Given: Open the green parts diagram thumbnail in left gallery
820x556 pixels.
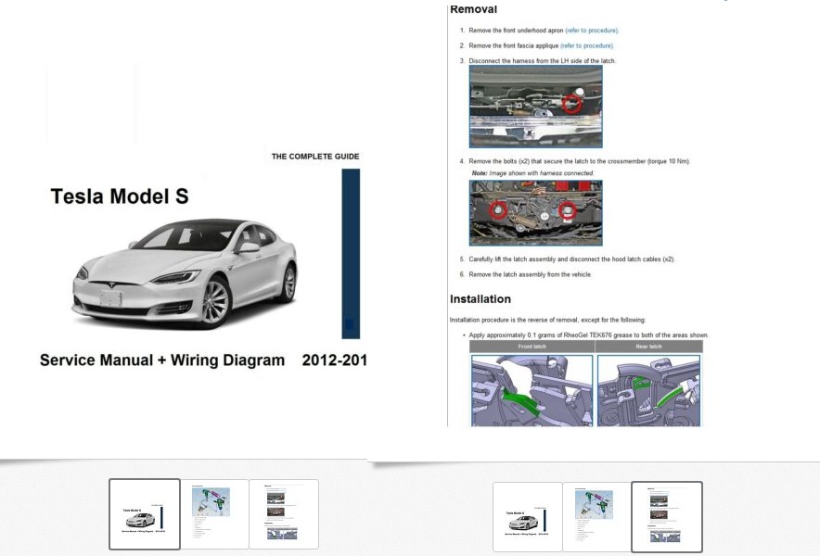Looking at the screenshot, I should coord(214,514).
